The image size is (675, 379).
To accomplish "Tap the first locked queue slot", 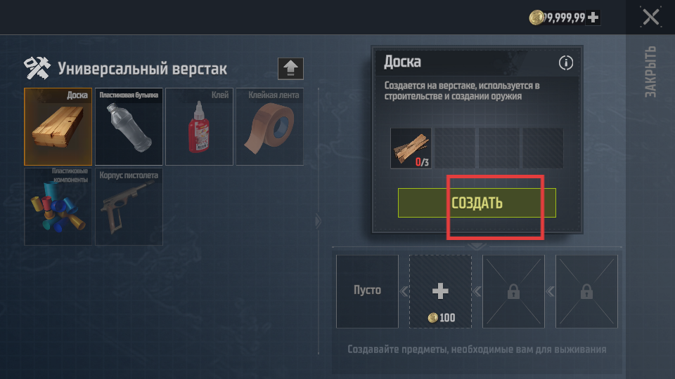I will 513,291.
